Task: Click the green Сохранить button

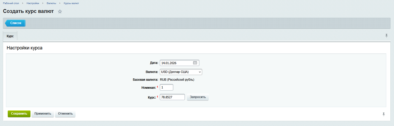Action: (x=19, y=114)
